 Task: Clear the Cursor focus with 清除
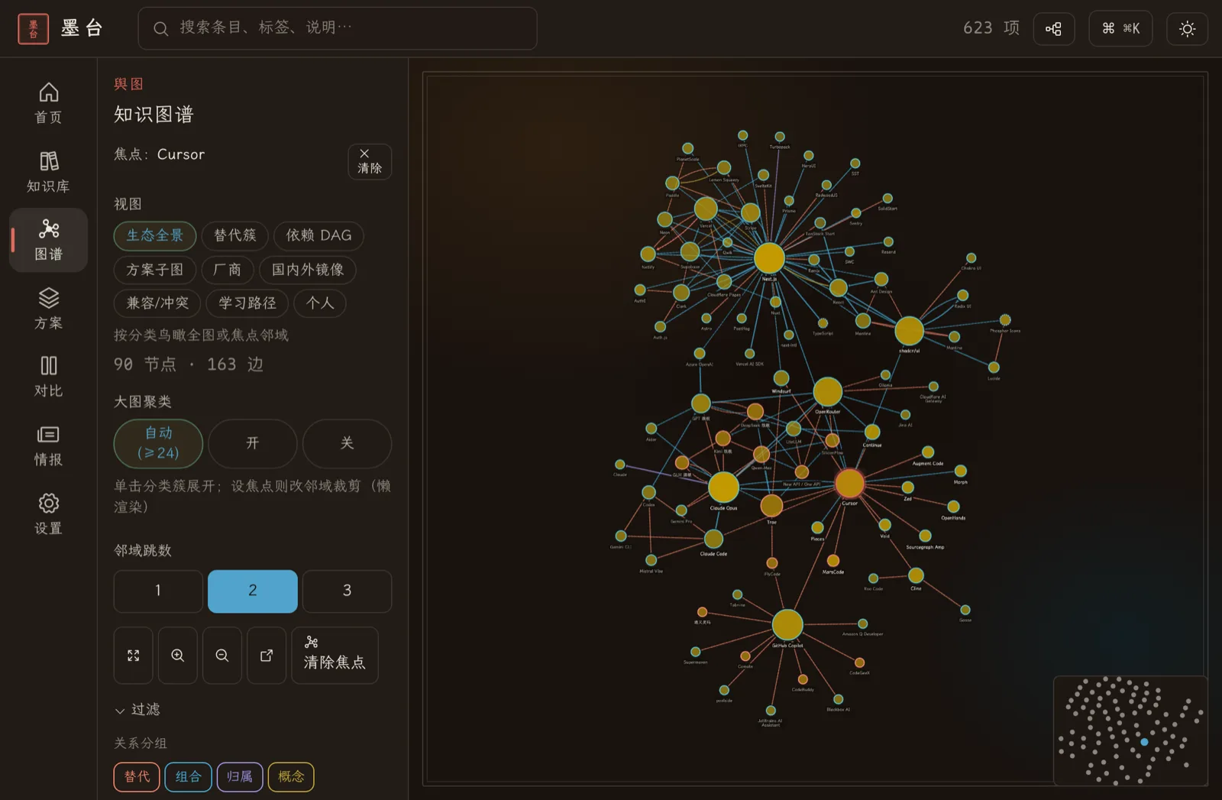[370, 162]
